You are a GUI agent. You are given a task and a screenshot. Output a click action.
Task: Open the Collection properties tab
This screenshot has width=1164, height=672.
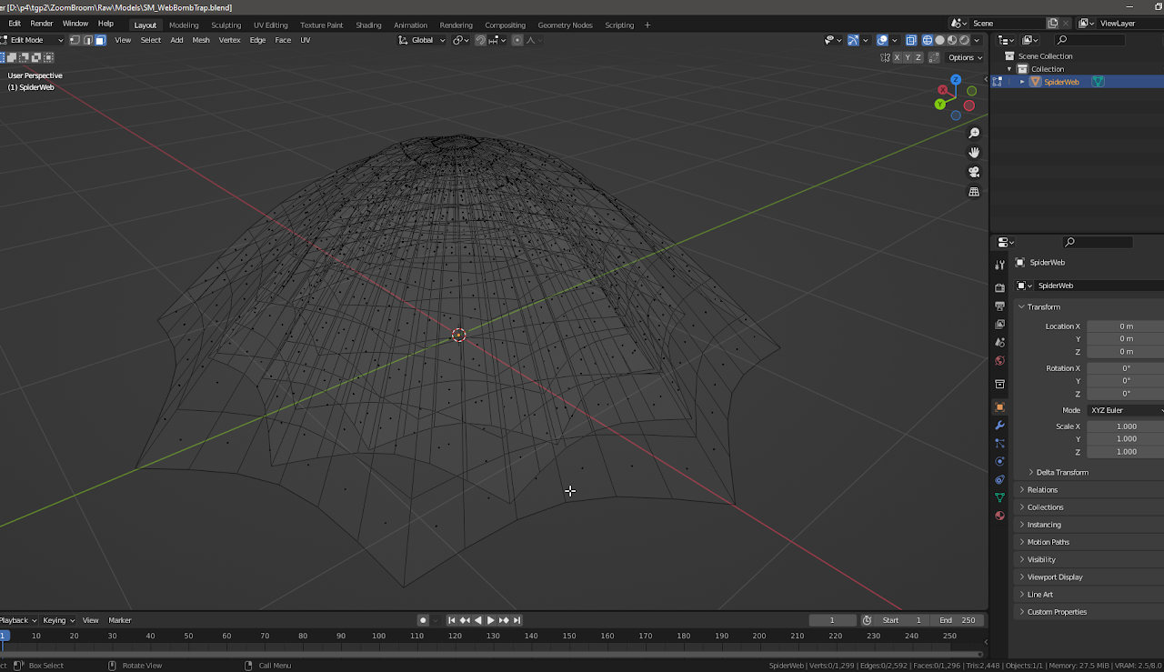click(999, 384)
